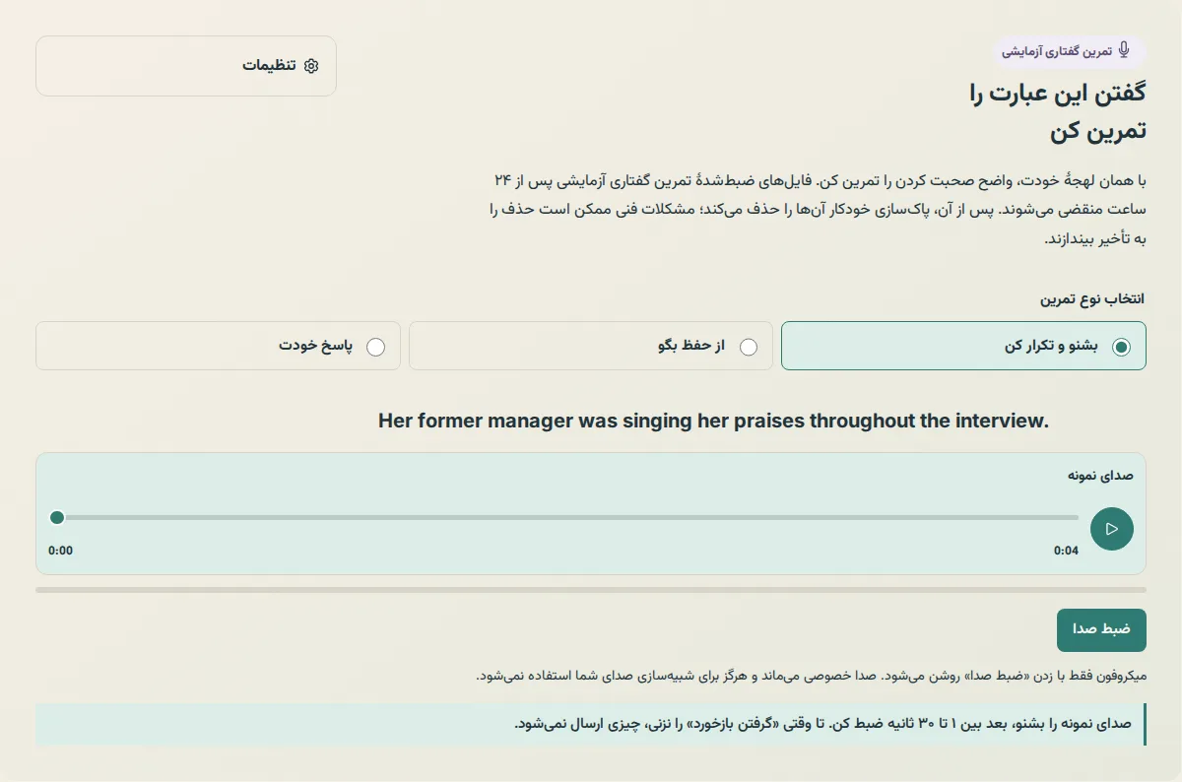Viewport: 1182px width, 782px height.
Task: Click the پاسخ خودت option card label
Action: (315, 346)
